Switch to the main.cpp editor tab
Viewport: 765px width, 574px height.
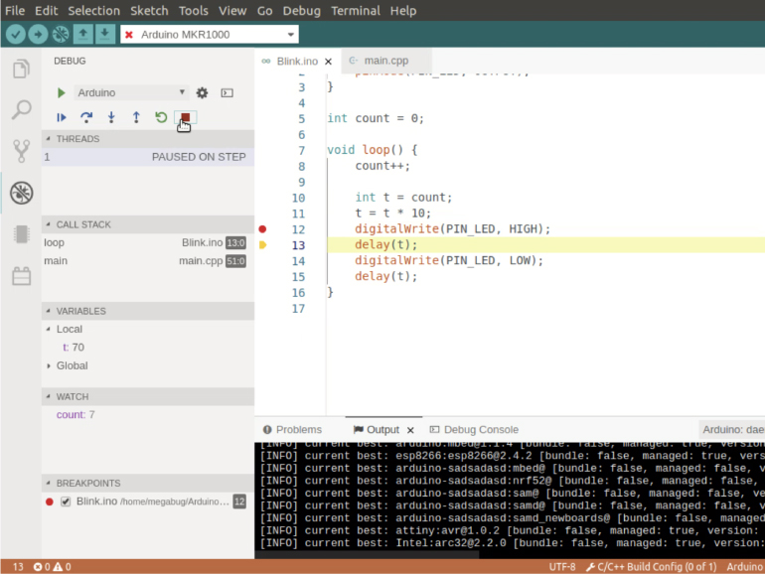tap(385, 61)
